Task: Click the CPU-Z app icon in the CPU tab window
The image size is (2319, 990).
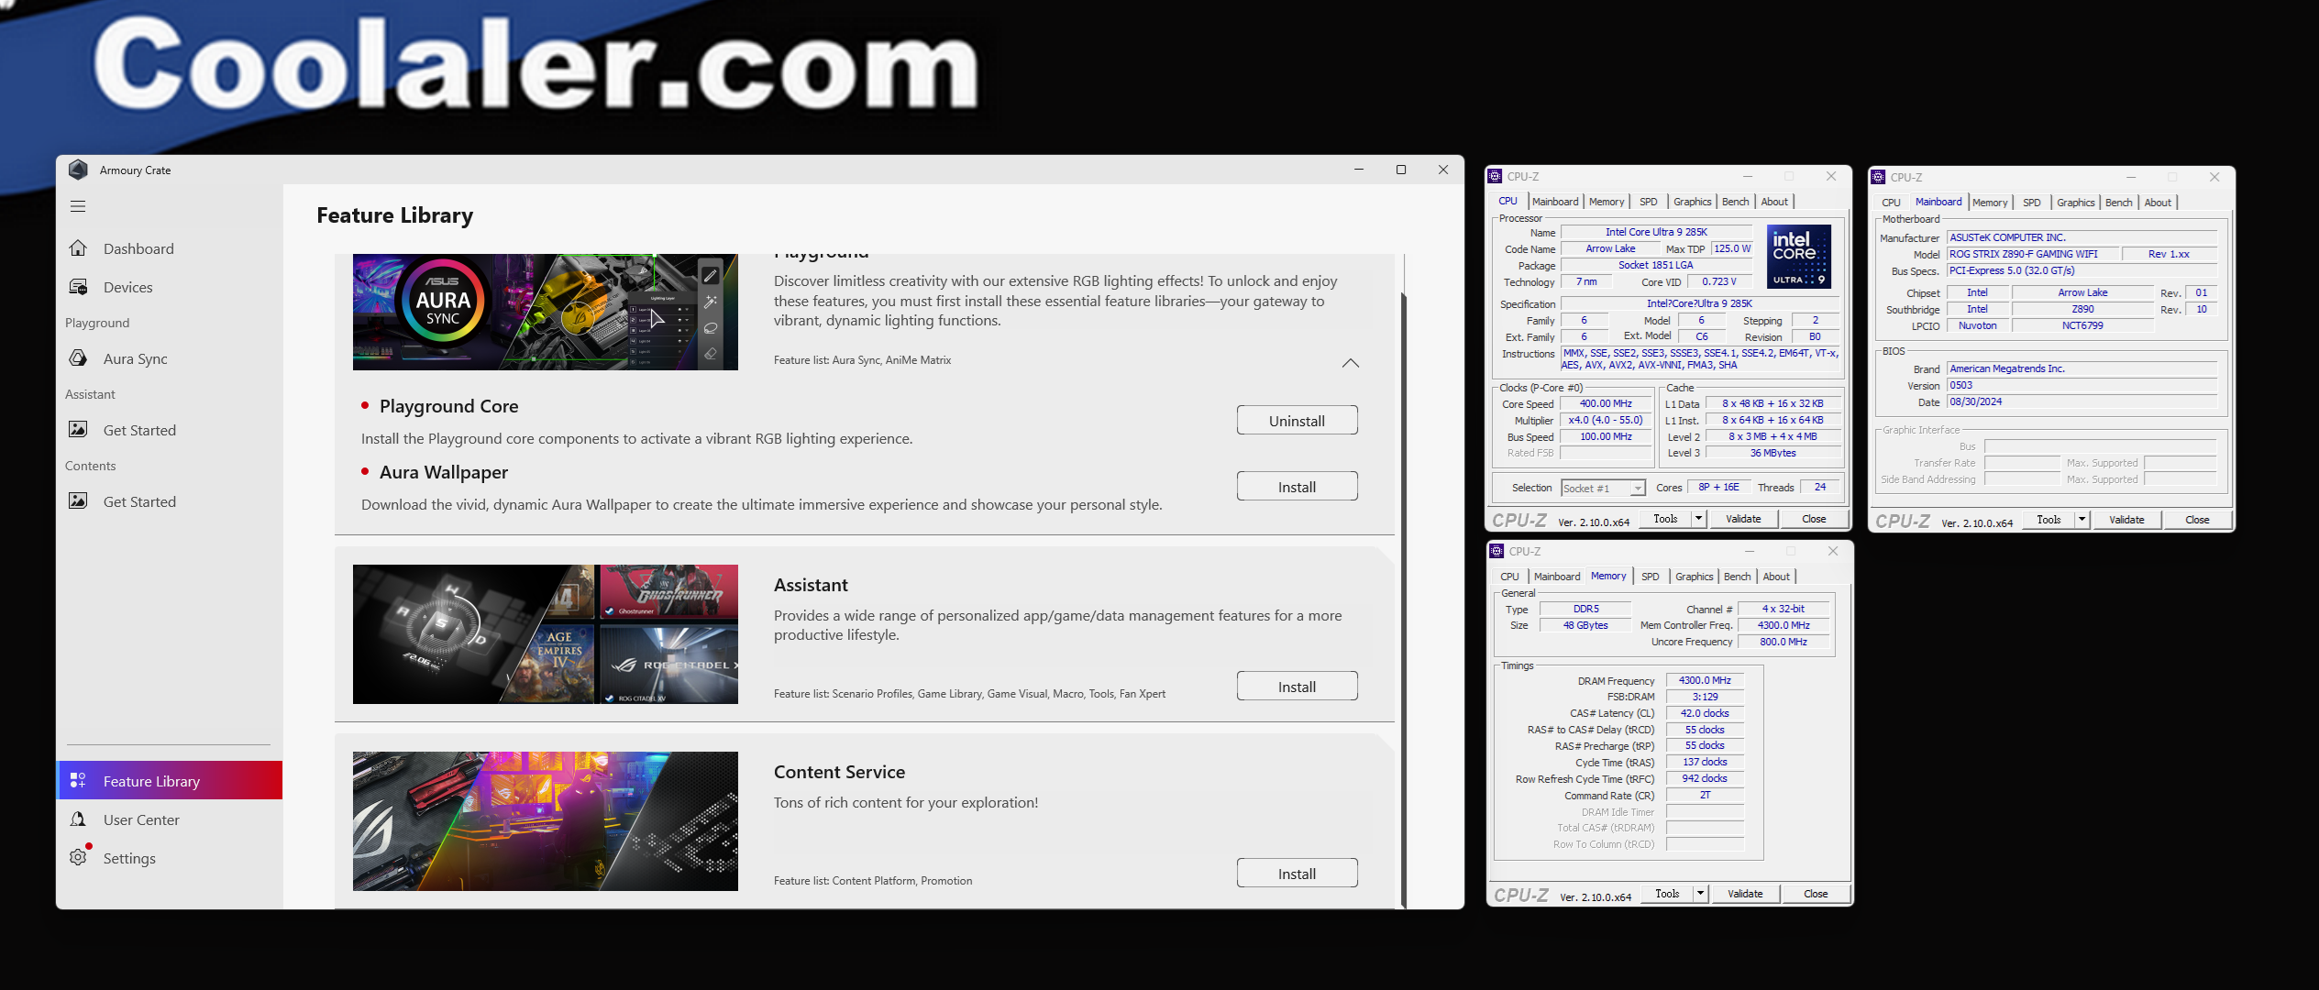Action: click(1495, 176)
